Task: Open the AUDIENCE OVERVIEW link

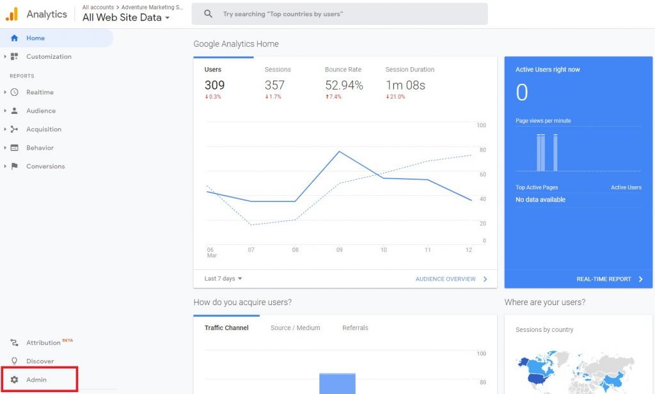Action: 445,279
